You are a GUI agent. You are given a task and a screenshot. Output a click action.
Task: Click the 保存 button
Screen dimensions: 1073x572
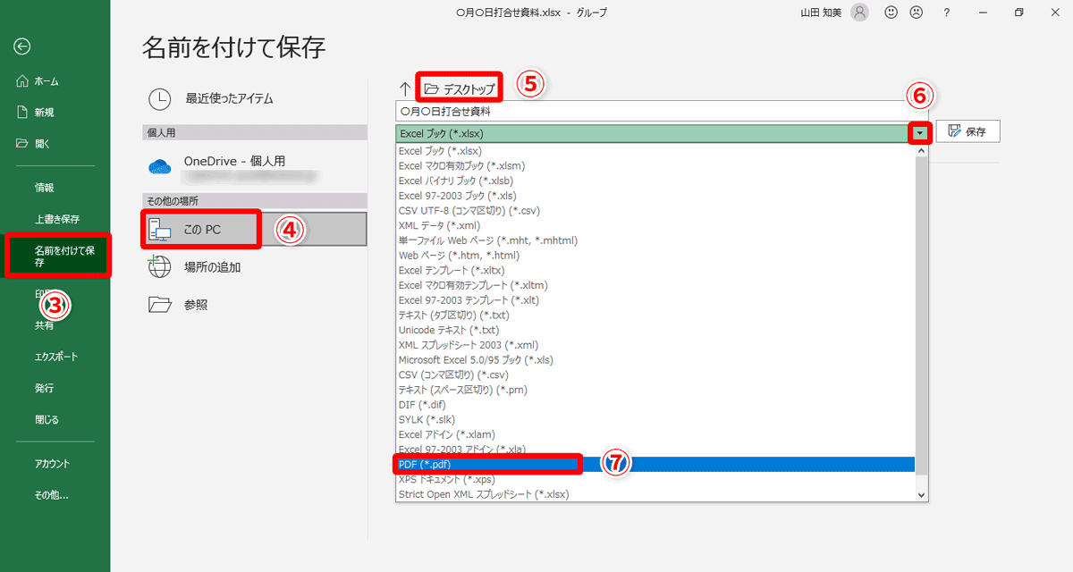pos(967,130)
